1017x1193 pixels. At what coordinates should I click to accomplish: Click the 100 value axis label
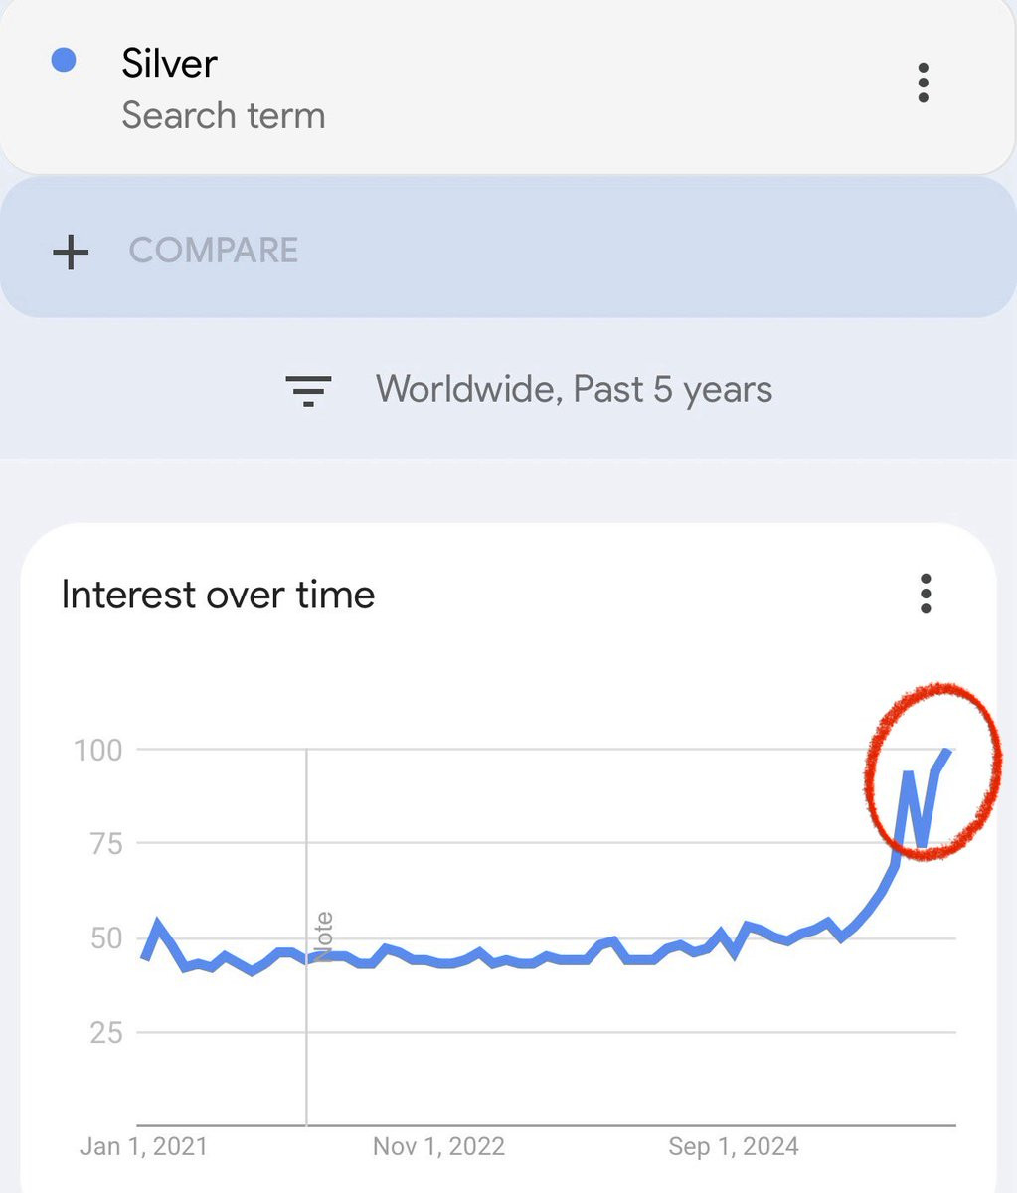point(98,750)
